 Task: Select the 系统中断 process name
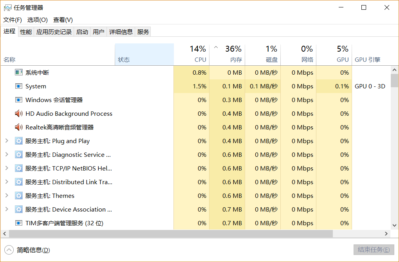[37, 73]
